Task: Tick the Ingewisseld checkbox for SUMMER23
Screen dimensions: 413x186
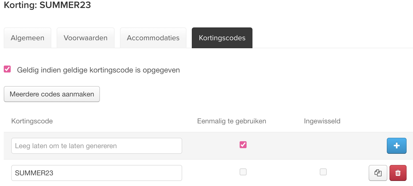Action: click(323, 172)
